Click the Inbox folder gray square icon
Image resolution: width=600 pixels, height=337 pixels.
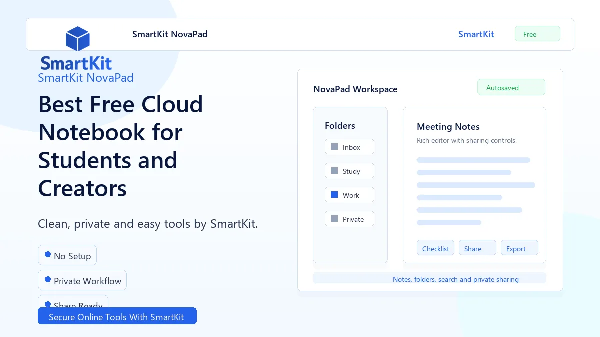[x=334, y=147]
